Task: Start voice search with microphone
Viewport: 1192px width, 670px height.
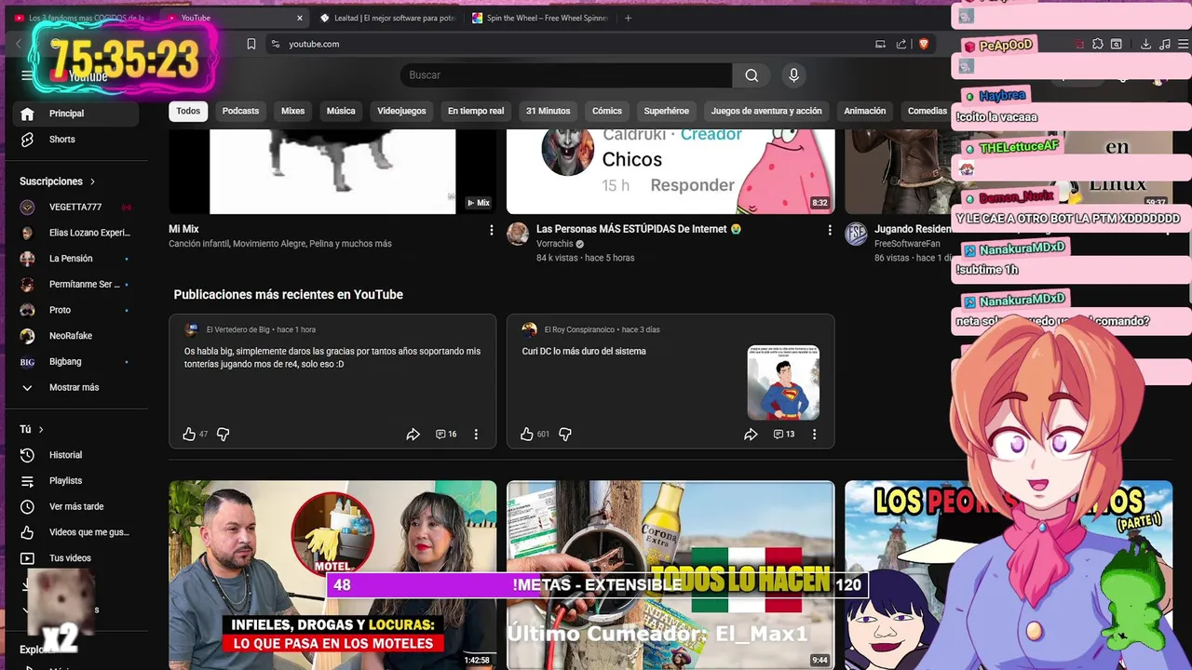Action: [793, 75]
